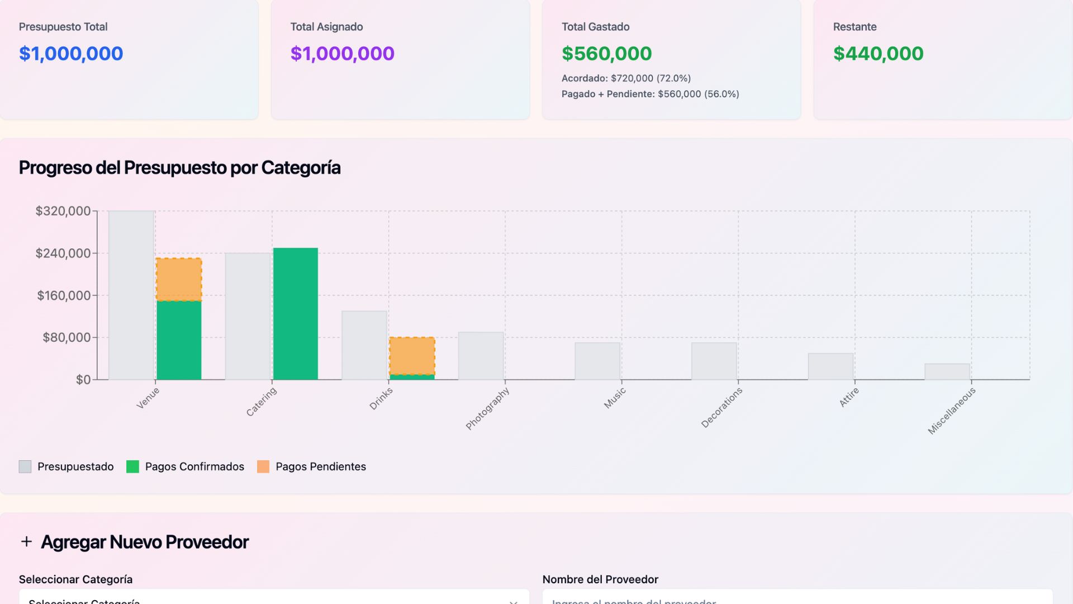Click the Restante amount $440,000
Image resolution: width=1073 pixels, height=604 pixels.
coord(879,54)
